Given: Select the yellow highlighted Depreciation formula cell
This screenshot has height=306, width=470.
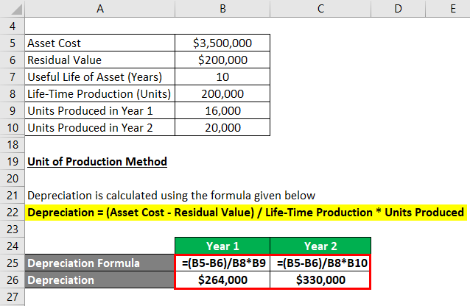Looking at the screenshot, I should 246,213.
